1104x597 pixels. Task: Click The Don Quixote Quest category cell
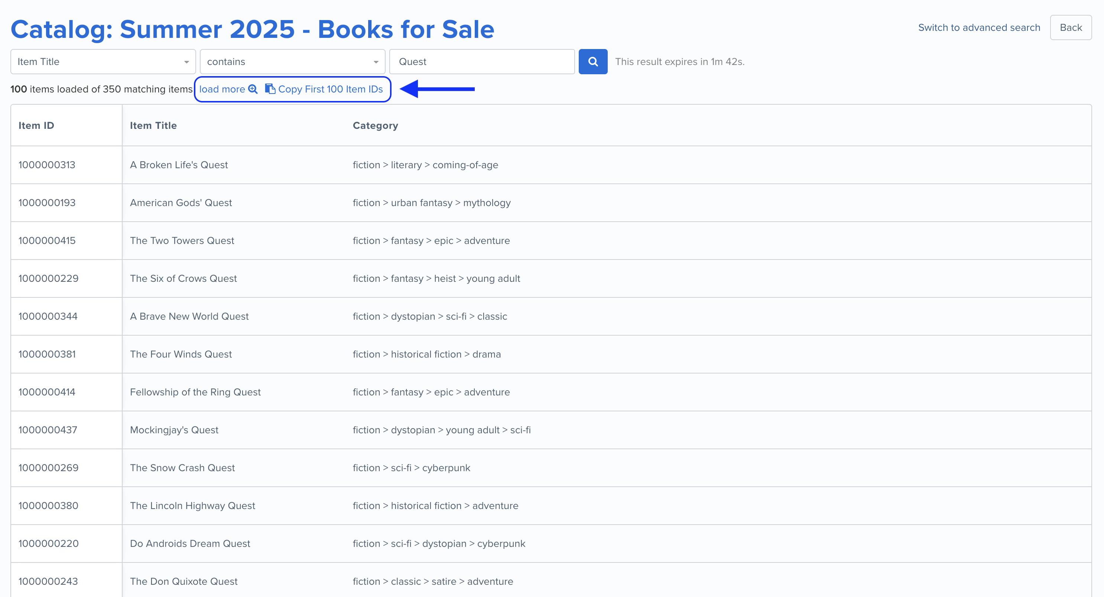click(x=433, y=581)
